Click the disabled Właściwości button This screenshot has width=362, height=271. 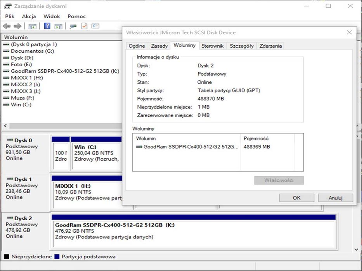click(x=279, y=180)
